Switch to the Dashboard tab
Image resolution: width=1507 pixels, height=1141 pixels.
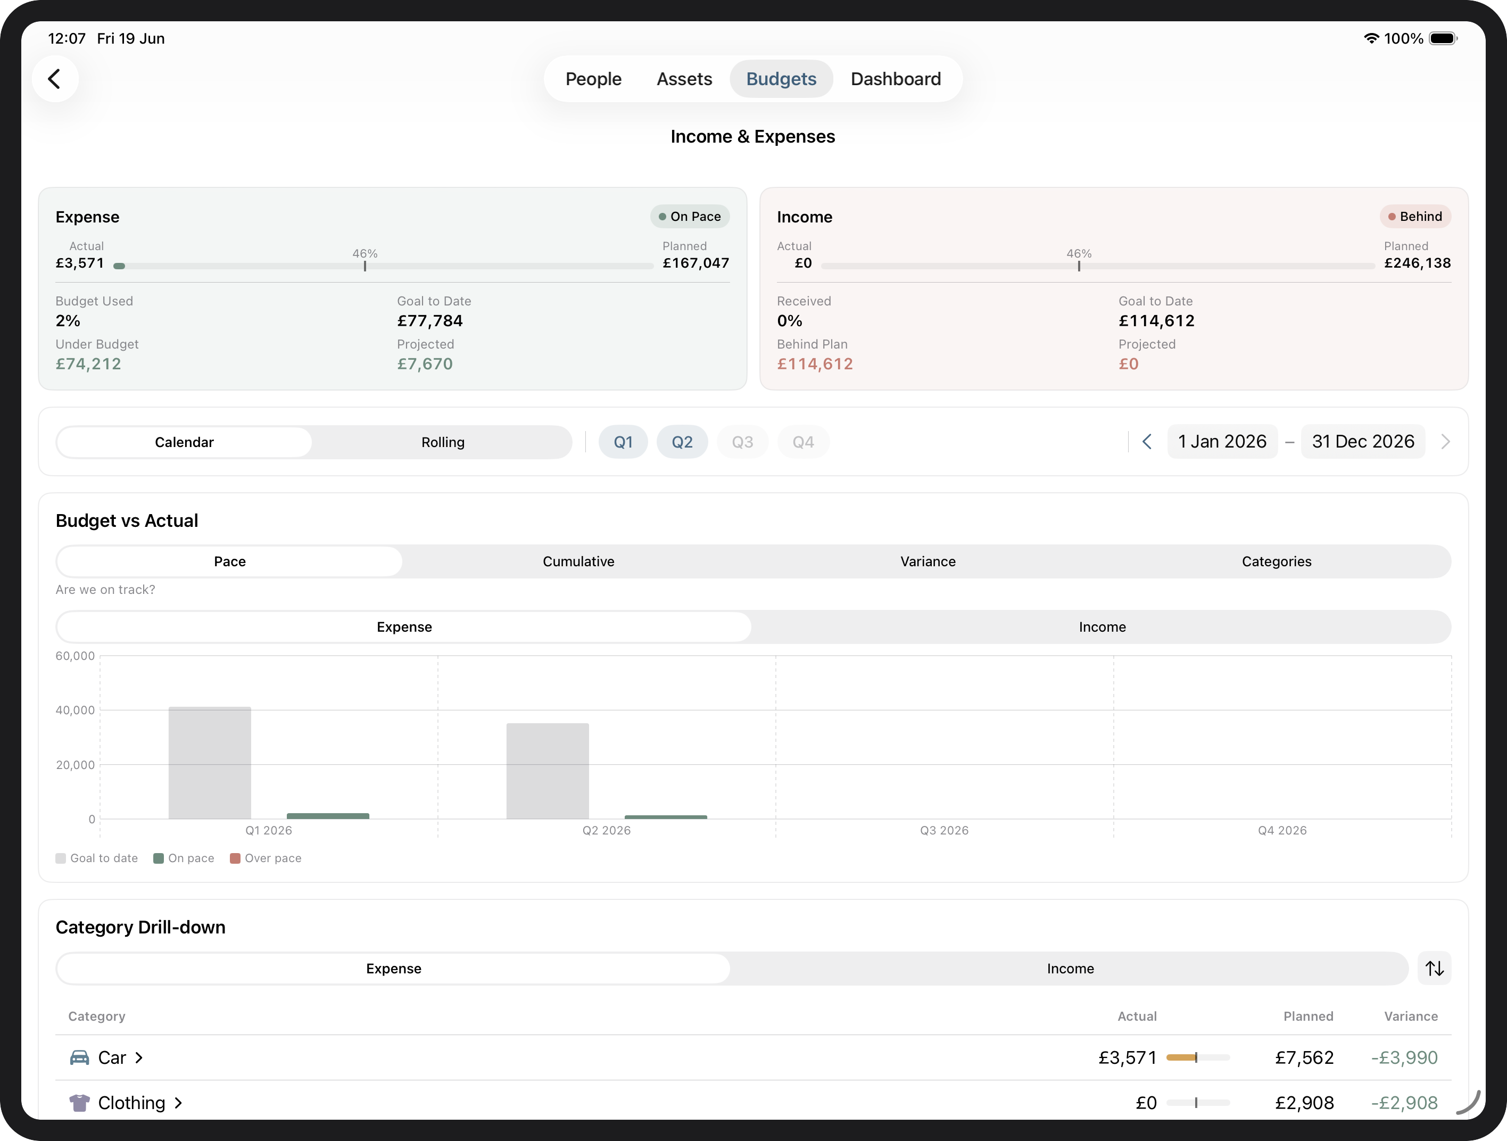pos(895,79)
